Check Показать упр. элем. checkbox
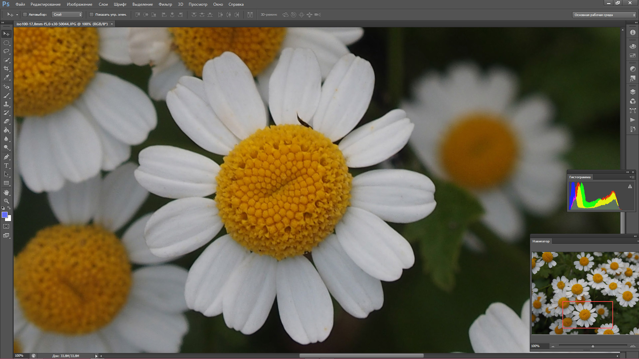 [92, 15]
